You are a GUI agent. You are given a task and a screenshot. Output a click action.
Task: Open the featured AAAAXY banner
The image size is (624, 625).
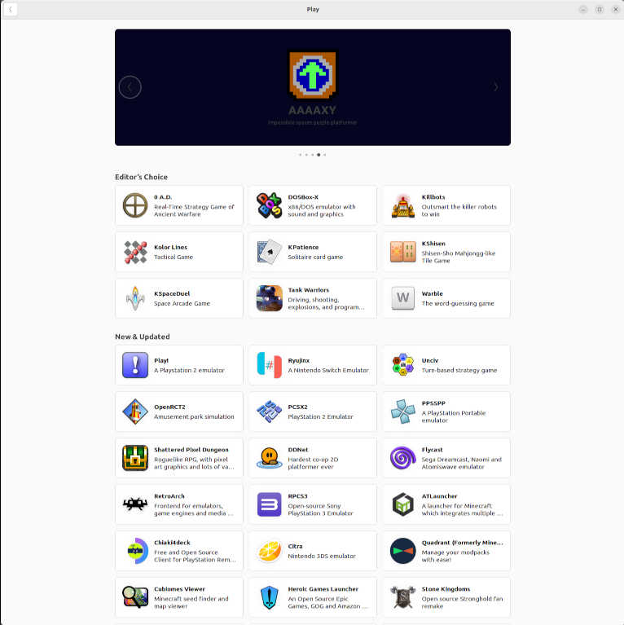312,87
